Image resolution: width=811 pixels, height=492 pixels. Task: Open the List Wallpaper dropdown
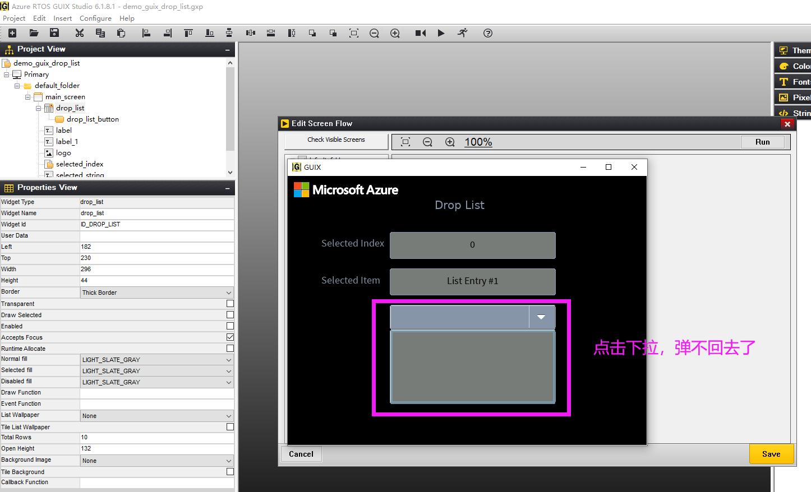(157, 416)
